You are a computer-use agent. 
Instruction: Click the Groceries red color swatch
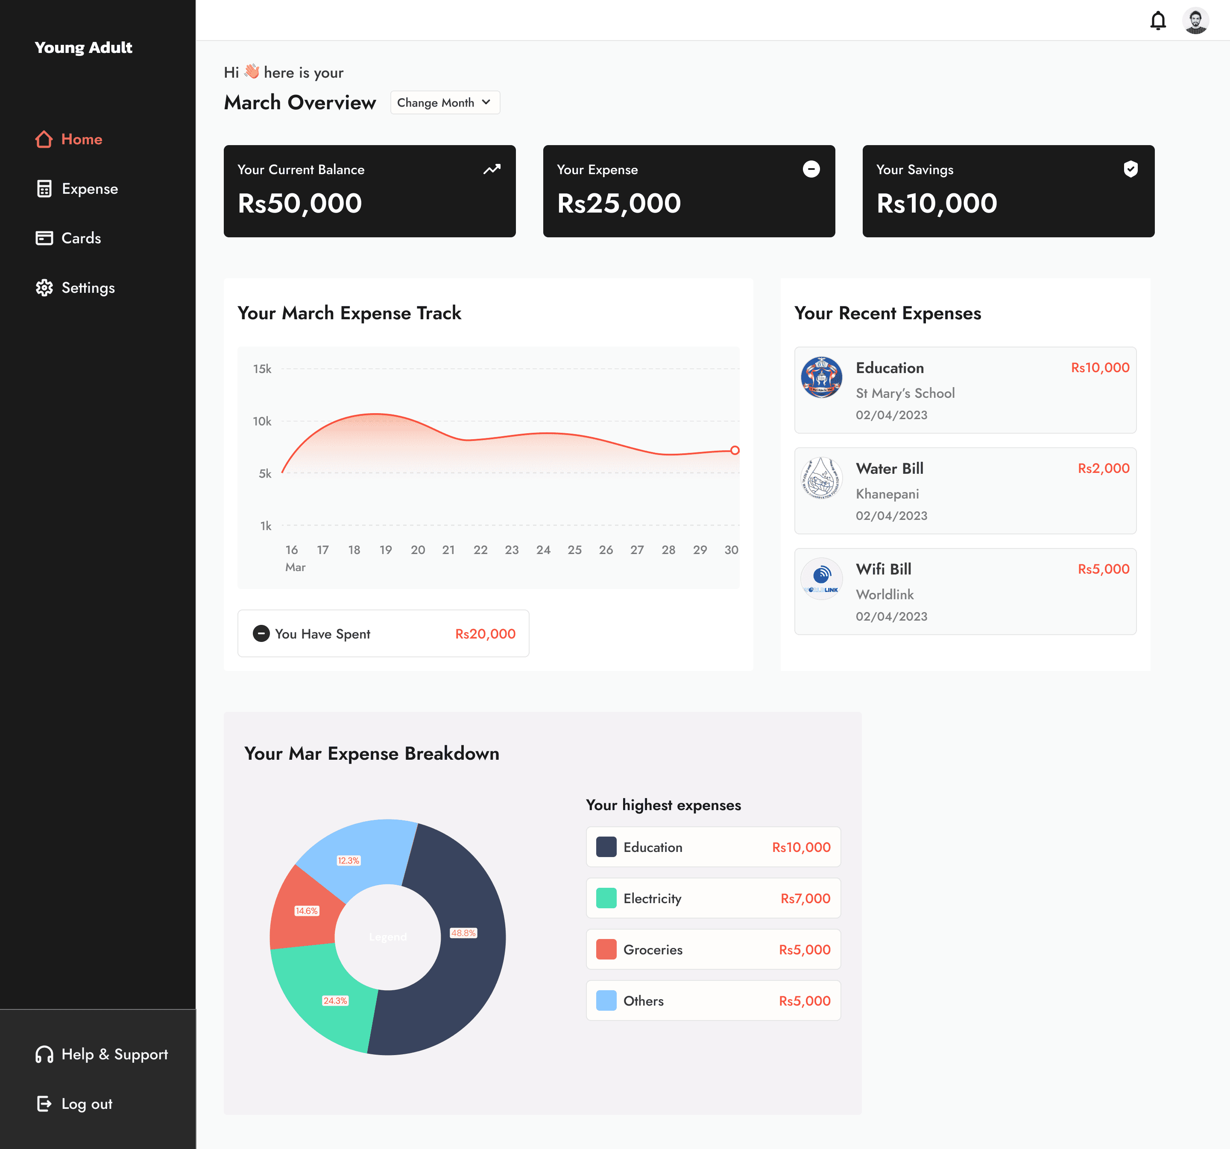coord(606,949)
